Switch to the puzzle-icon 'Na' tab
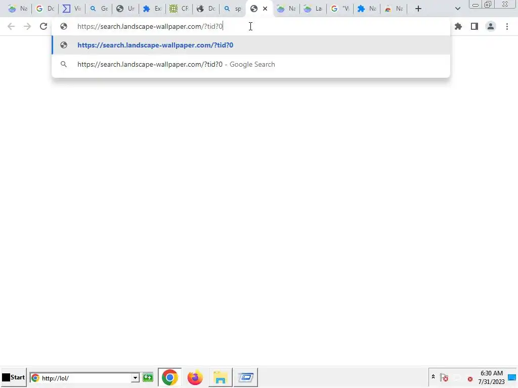This screenshot has height=388, width=518. tap(367, 9)
